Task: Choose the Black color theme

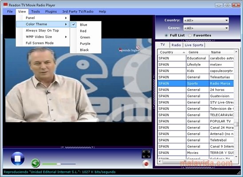Action: pos(86,50)
